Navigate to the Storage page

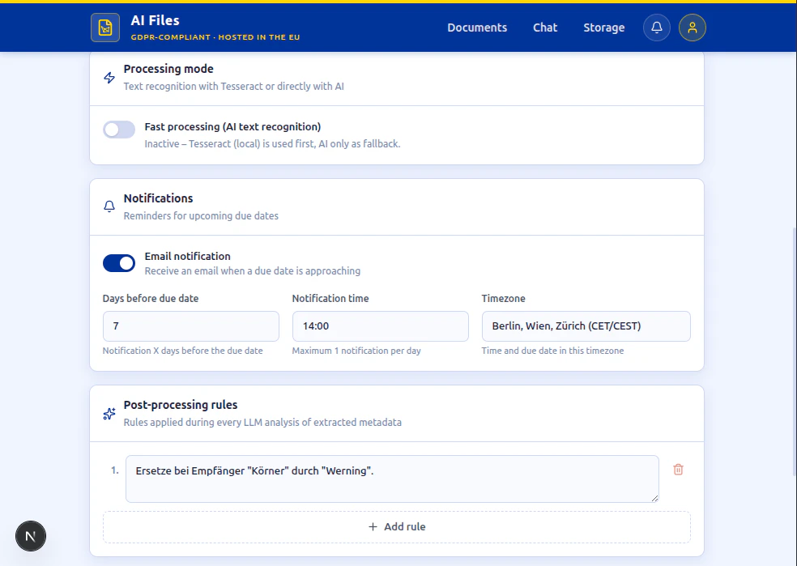point(603,28)
